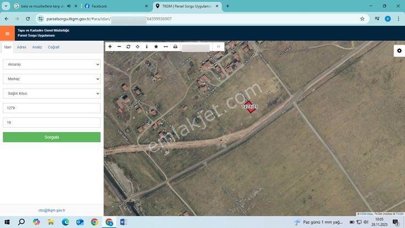Open Outlook from taskbar
The image size is (405, 228).
(x=80, y=222)
